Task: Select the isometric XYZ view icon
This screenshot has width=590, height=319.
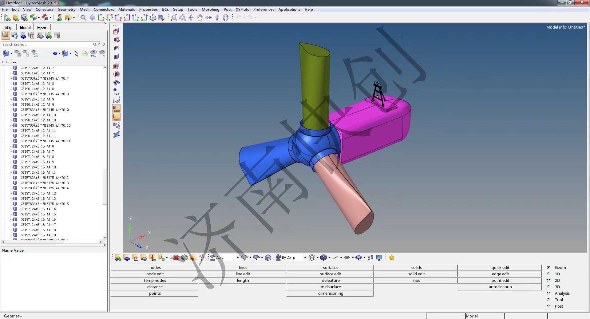Action: (153, 18)
